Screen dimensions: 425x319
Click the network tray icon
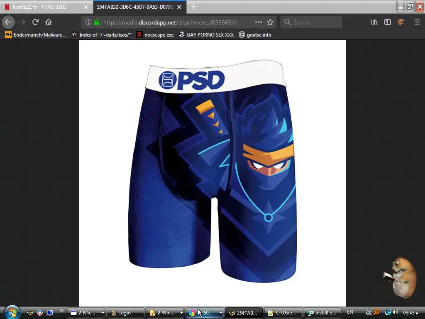388,312
